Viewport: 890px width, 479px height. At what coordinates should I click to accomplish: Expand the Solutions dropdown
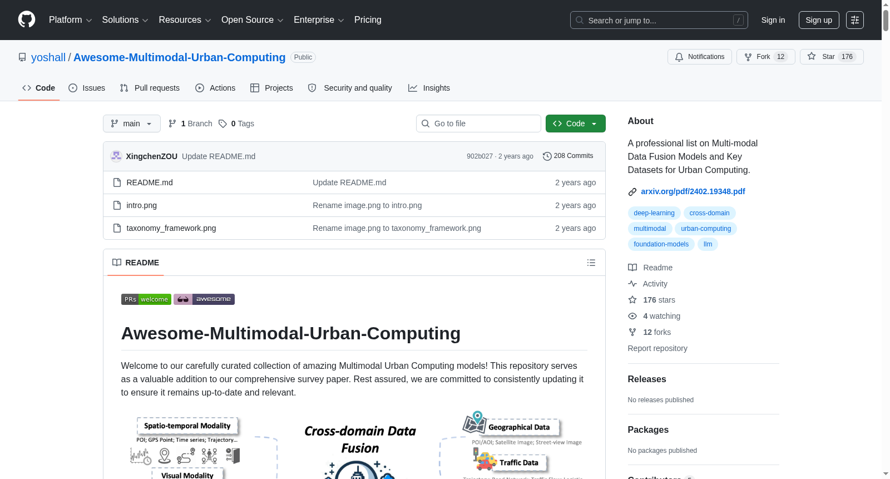coord(125,20)
